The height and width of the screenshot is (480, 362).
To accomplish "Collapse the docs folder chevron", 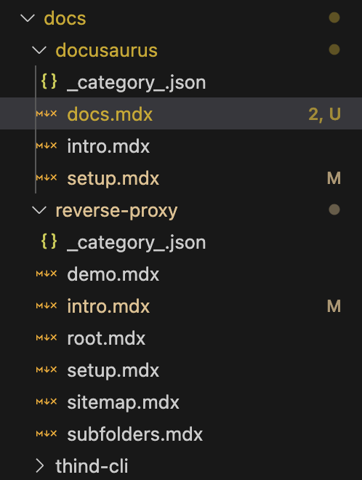I will pos(28,18).
